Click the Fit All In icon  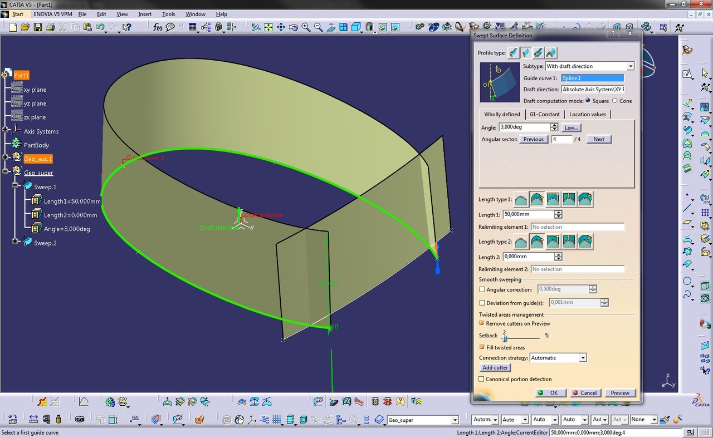pos(268,27)
